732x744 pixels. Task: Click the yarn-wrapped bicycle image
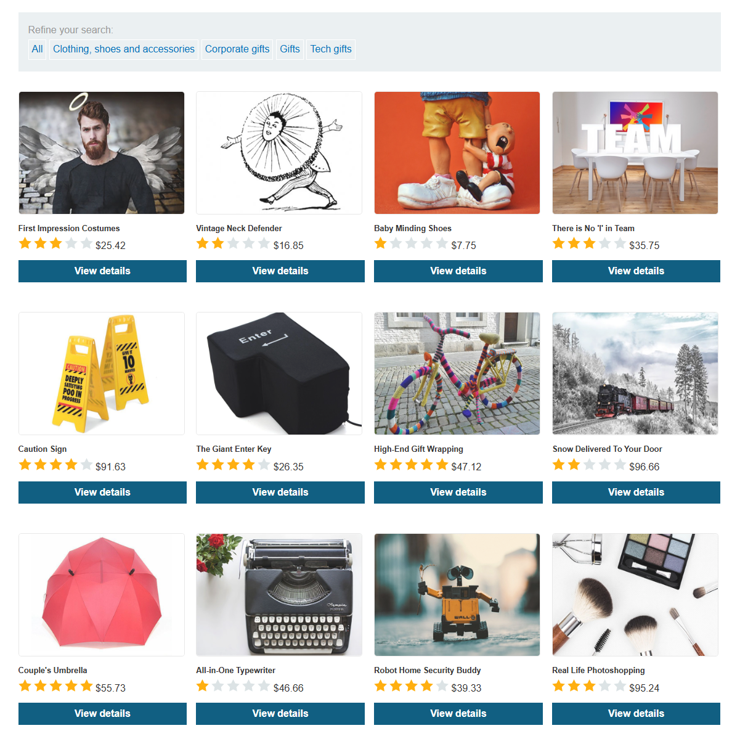tap(457, 374)
